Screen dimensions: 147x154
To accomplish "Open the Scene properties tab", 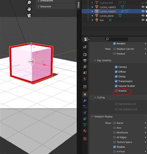I will (85, 73).
